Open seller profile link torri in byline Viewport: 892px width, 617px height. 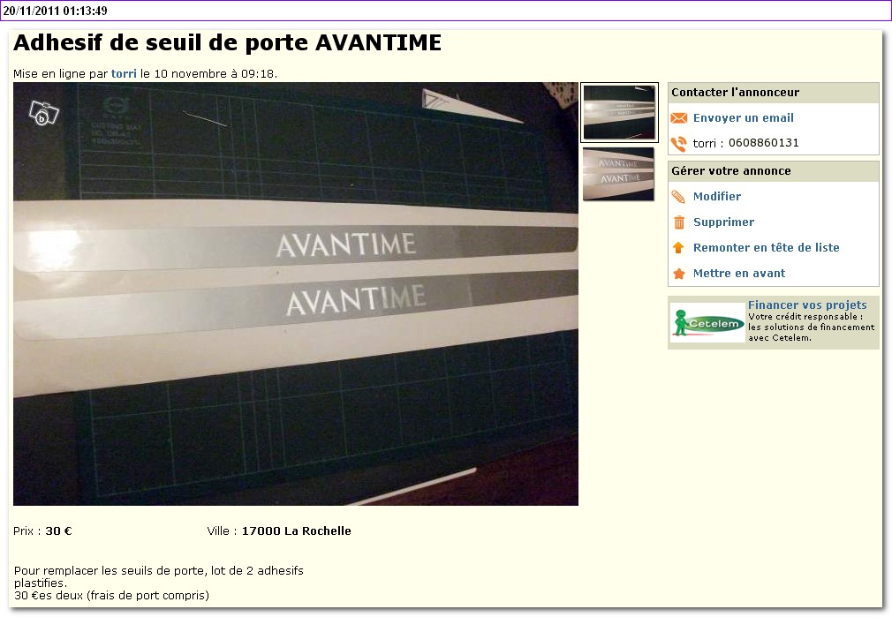point(124,74)
